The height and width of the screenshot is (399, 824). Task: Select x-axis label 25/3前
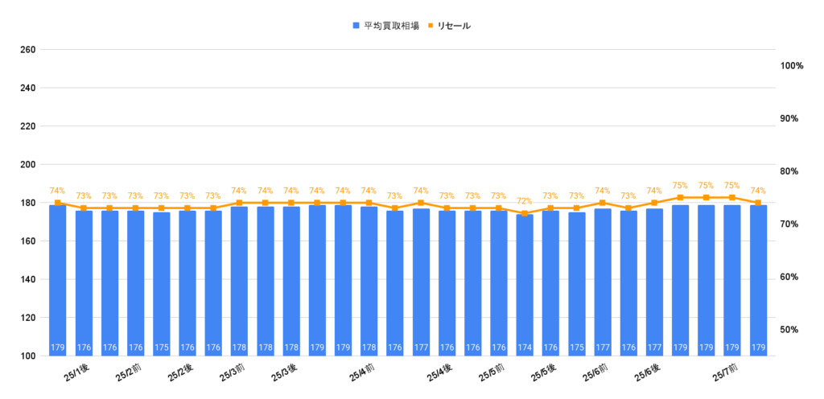pyautogui.click(x=233, y=374)
